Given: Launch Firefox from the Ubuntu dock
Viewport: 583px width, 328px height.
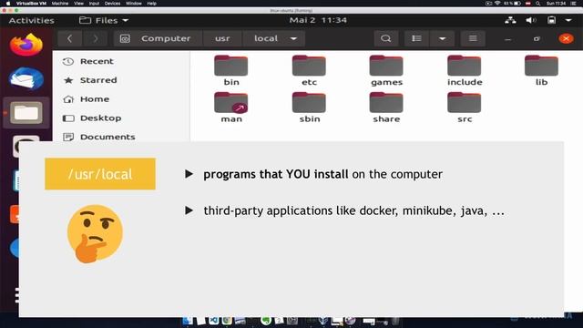Looking at the screenshot, I should tap(26, 45).
